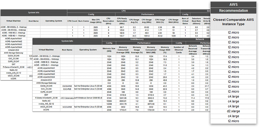Select the 16384 memory size cell
The height and width of the screenshot is (127, 259).
point(109,101)
